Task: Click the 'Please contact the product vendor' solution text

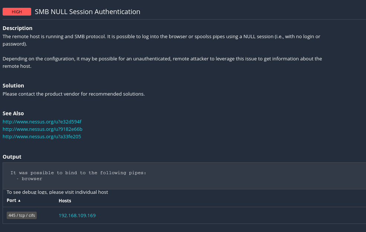Action: 73,94
